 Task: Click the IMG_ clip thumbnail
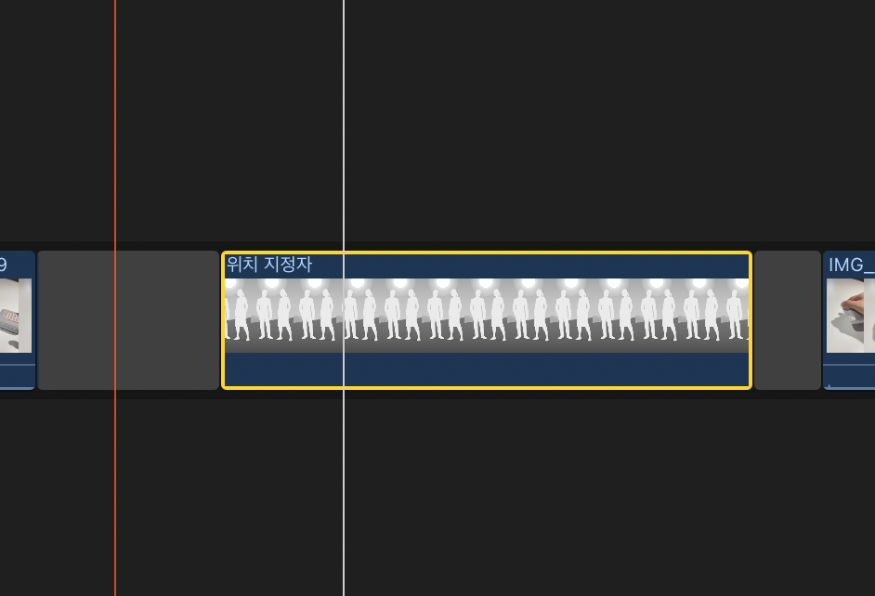[851, 316]
